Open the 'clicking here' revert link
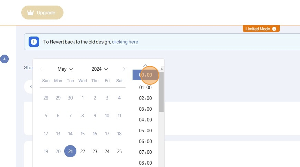Viewport: 300px width, 167px height. click(x=125, y=42)
